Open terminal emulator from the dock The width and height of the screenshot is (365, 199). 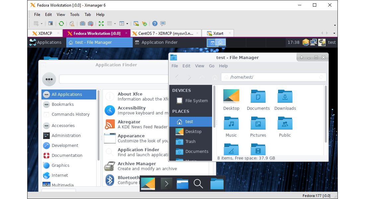click(x=166, y=183)
